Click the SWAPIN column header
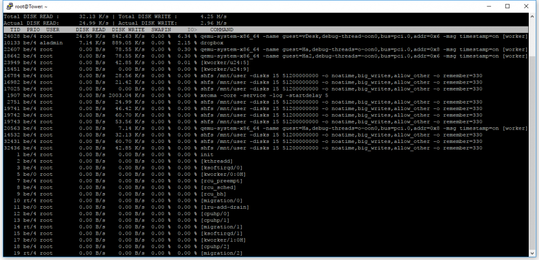The height and width of the screenshot is (260, 539). [x=161, y=30]
